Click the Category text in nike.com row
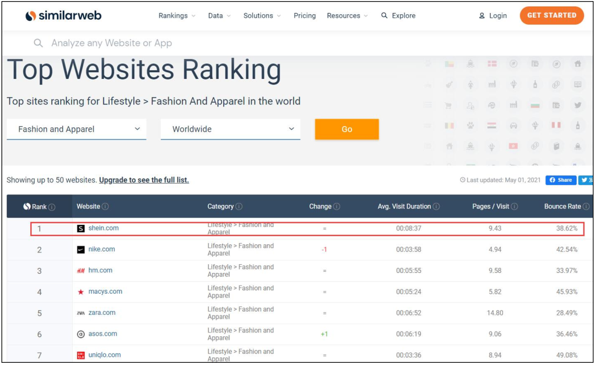Screen dimensions: 595x365 point(241,250)
